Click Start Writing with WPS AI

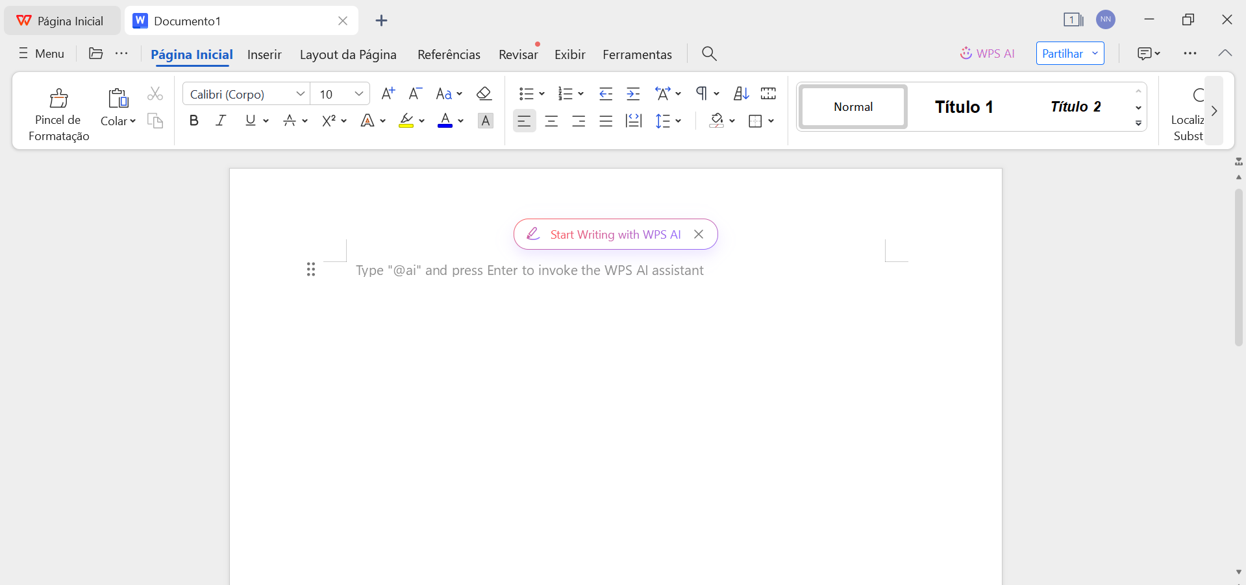(x=616, y=234)
